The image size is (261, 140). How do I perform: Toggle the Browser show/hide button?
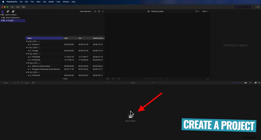[237, 7]
